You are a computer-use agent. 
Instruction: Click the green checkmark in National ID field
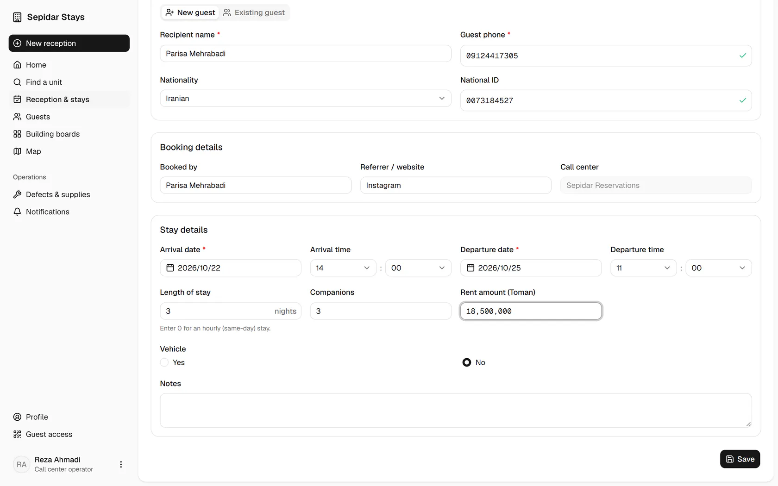[743, 100]
